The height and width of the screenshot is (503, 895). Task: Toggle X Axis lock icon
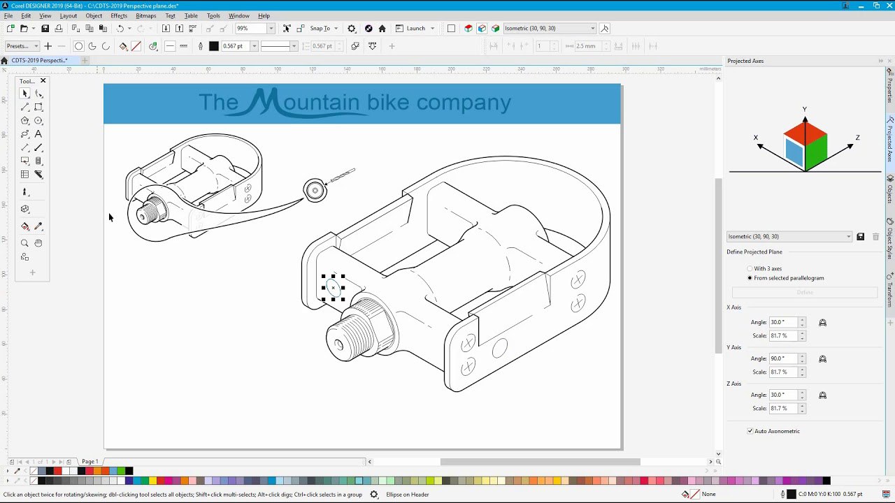coord(822,322)
